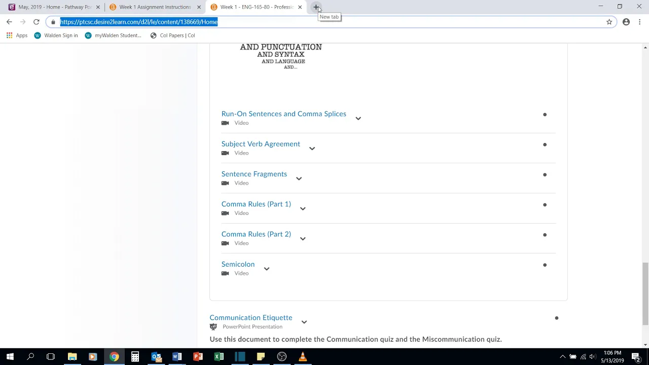Reload the current page
649x365 pixels.
pyautogui.click(x=36, y=22)
